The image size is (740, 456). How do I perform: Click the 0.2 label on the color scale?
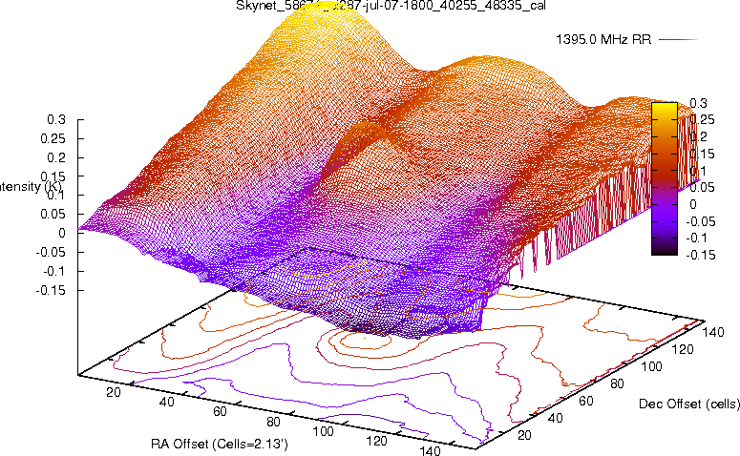699,136
